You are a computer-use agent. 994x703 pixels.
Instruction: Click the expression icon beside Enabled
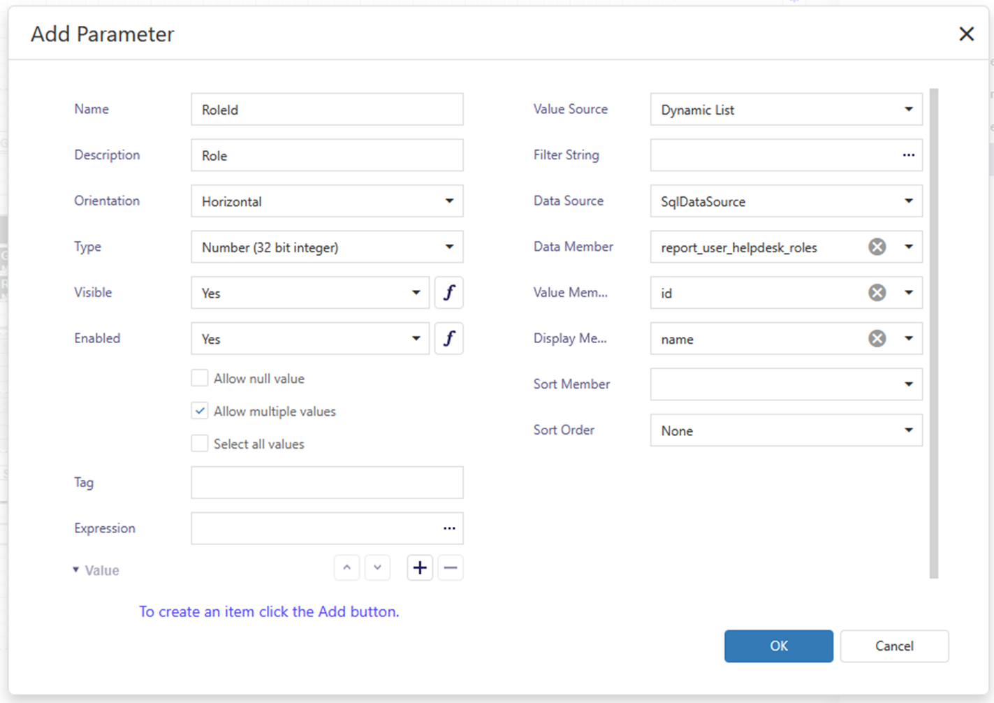pos(448,339)
